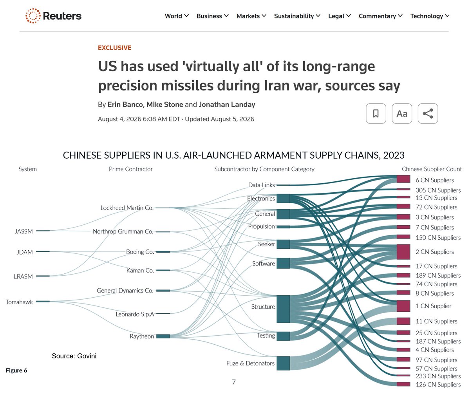The height and width of the screenshot is (394, 470).
Task: Select the Kaman Co. label
Action: click(x=140, y=270)
